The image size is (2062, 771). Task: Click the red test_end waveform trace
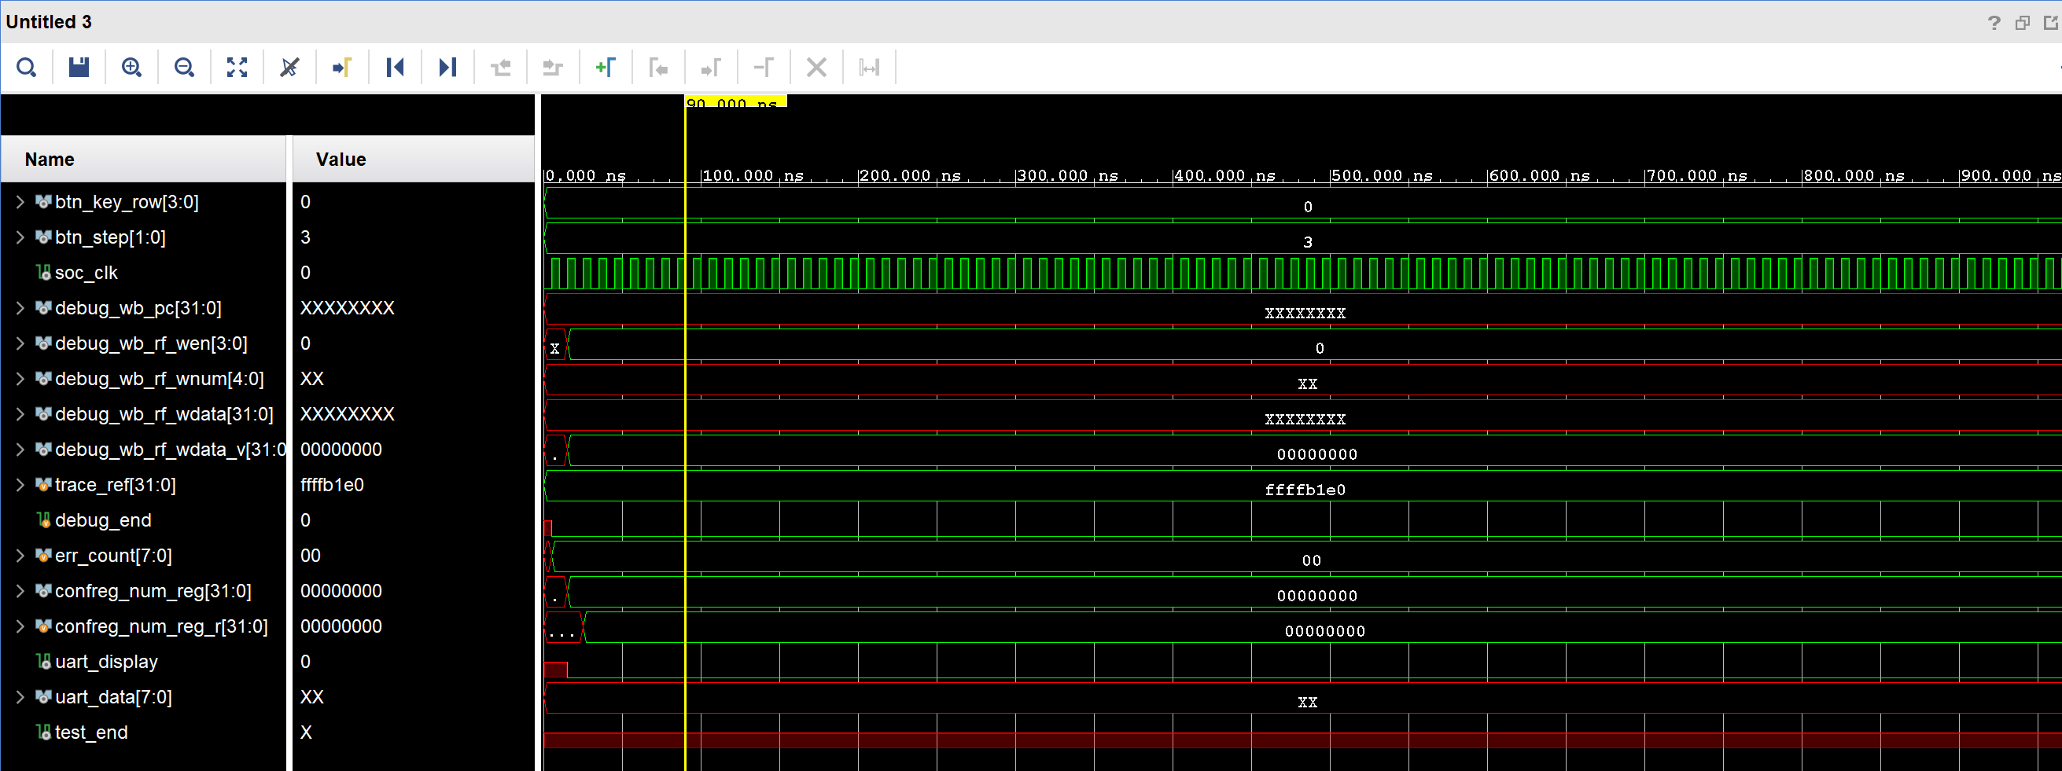pyautogui.click(x=1302, y=740)
